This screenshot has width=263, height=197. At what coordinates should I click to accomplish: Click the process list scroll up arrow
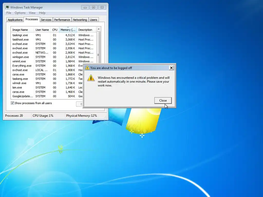point(99,29)
